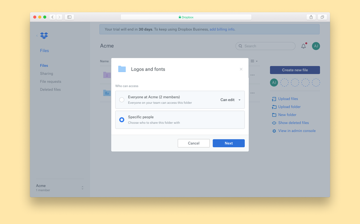Select the Specific people radio button
Image resolution: width=360 pixels, height=224 pixels.
click(121, 120)
